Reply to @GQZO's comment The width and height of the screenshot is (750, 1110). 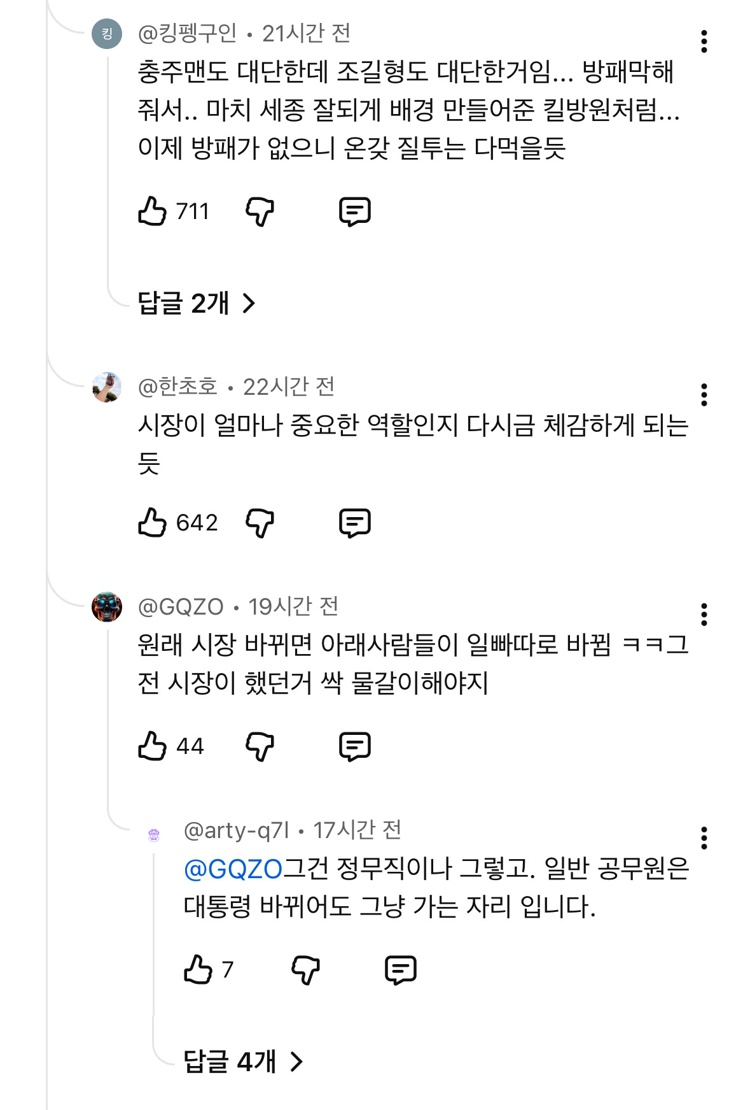pyautogui.click(x=355, y=747)
